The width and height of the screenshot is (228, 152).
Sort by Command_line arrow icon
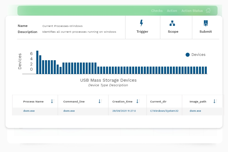pyautogui.click(x=100, y=101)
